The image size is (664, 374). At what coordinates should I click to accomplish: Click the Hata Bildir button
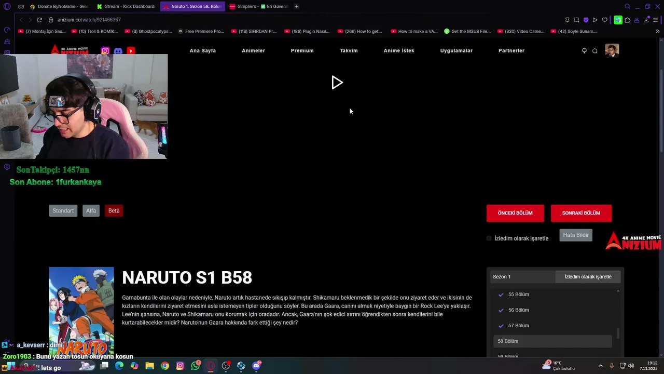pyautogui.click(x=576, y=235)
